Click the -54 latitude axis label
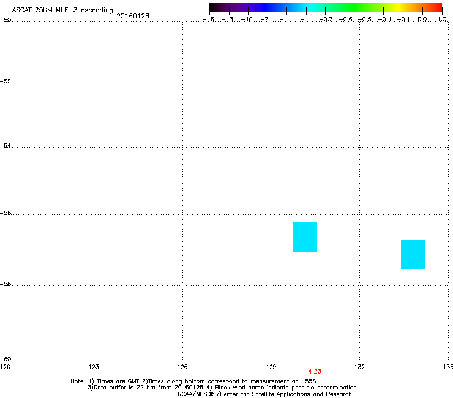453x398 pixels. [x=6, y=145]
